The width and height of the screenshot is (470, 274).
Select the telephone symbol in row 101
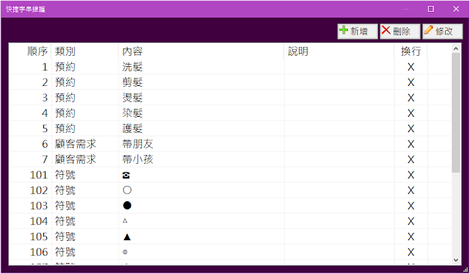tap(126, 175)
